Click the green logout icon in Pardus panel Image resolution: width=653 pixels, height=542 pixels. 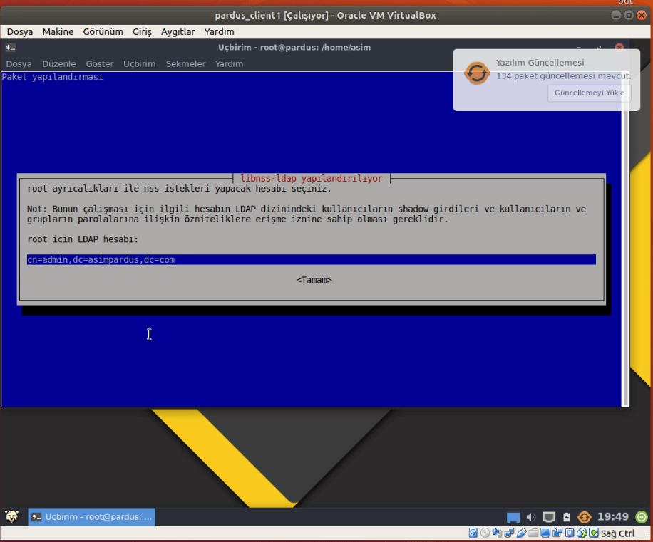point(642,517)
